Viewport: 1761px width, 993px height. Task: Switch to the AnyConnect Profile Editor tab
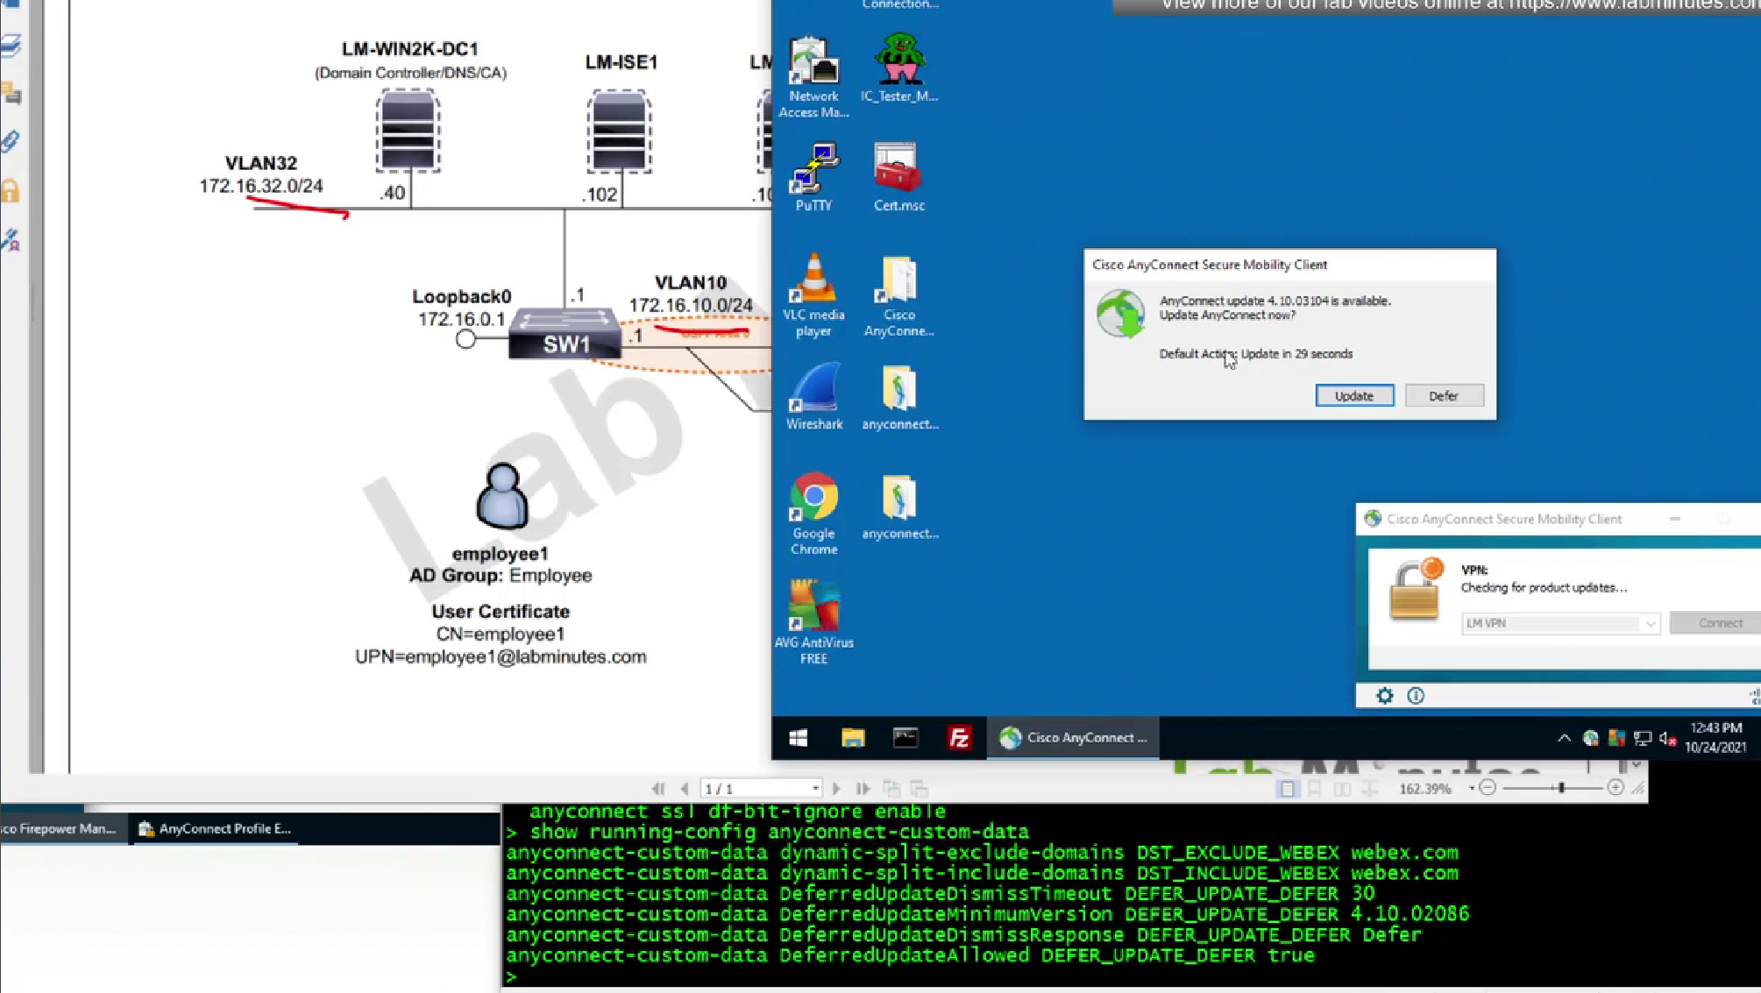[215, 828]
